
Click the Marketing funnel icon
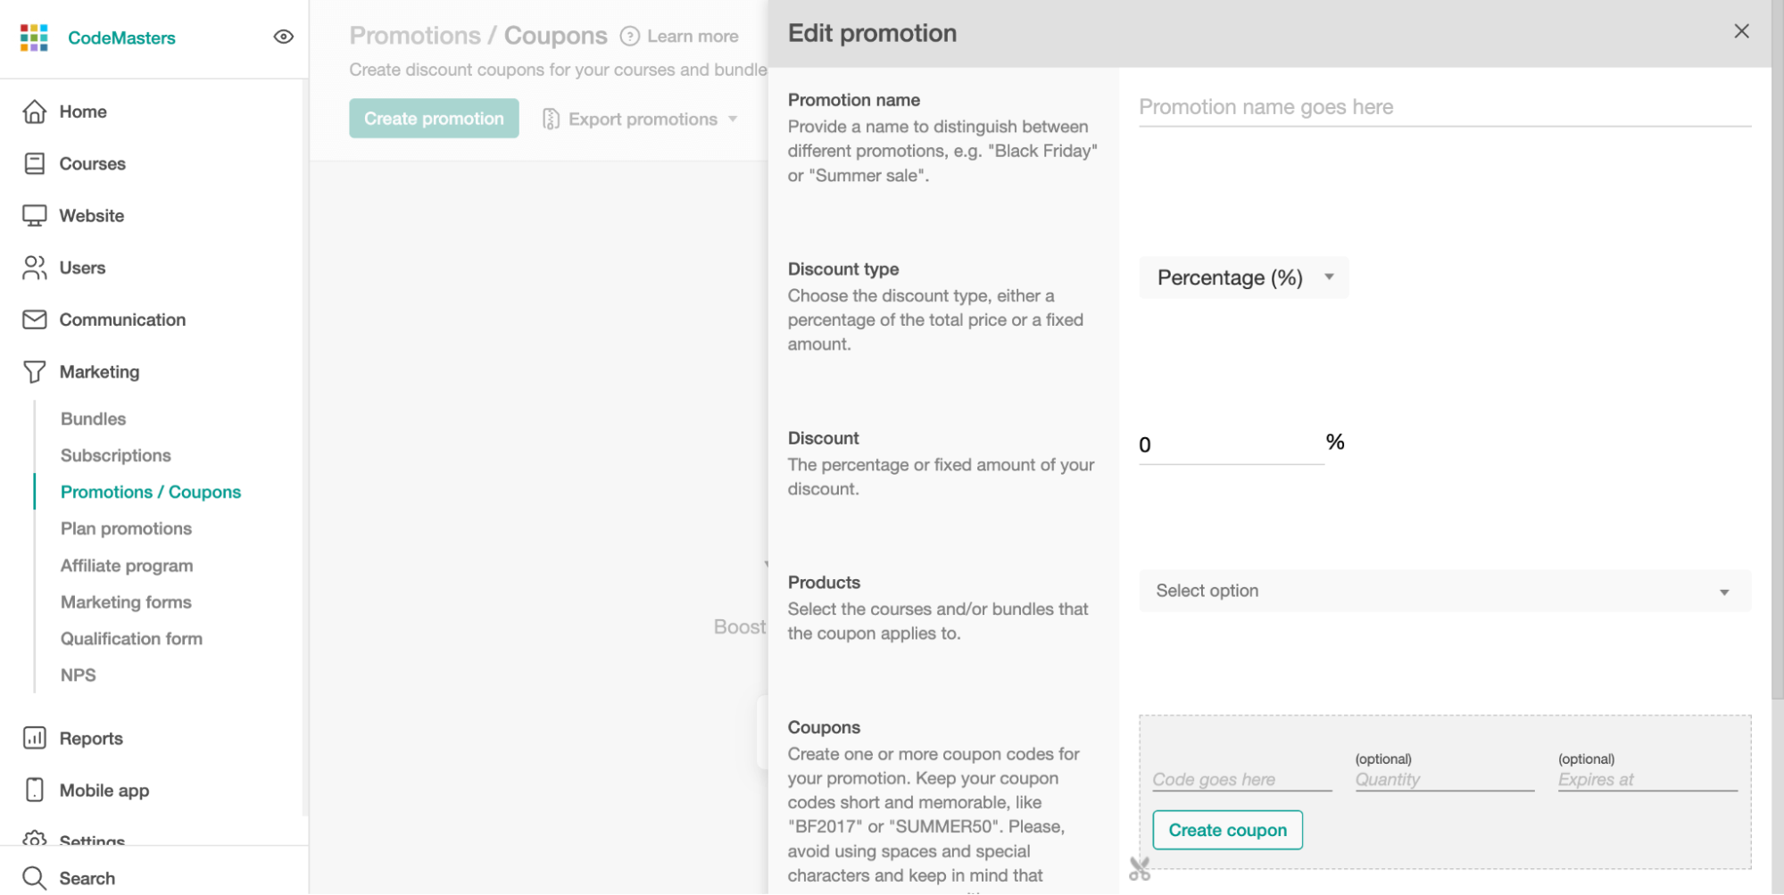click(34, 372)
